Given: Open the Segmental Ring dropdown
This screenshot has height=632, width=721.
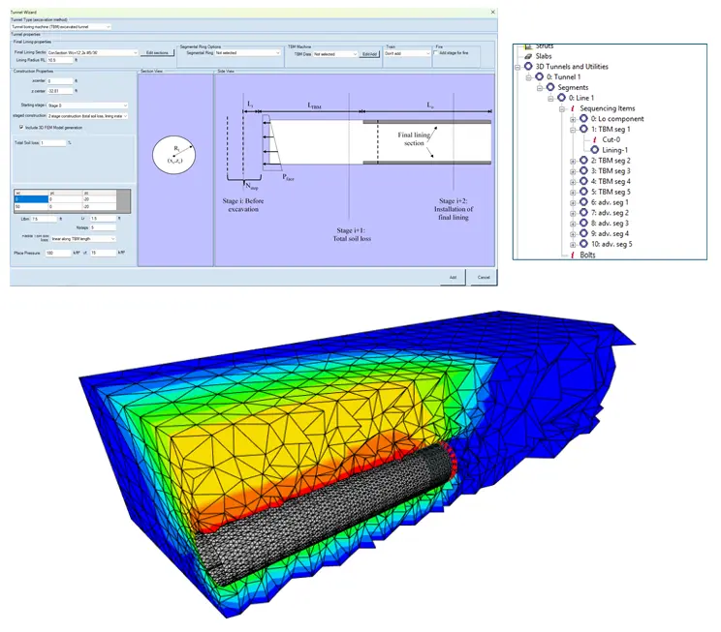Looking at the screenshot, I should 247,53.
